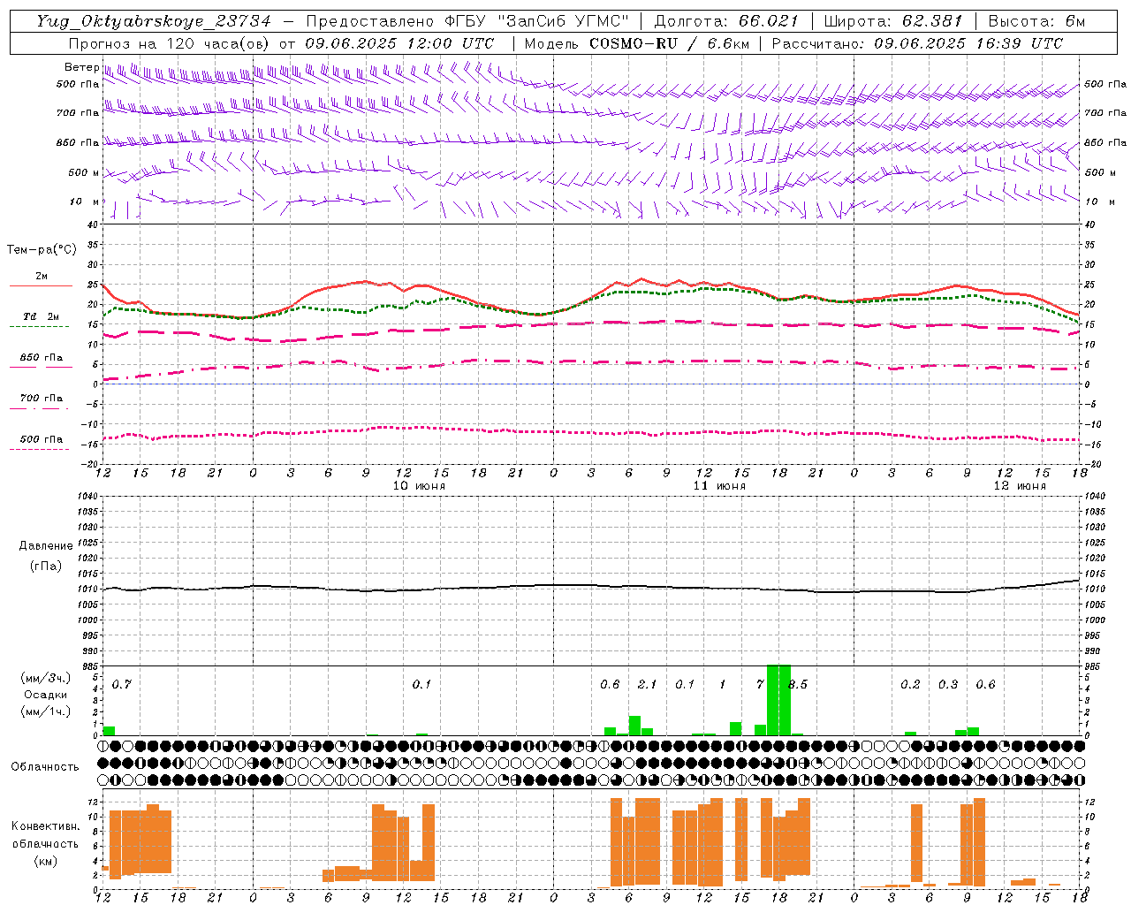This screenshot has height=905, width=1131.
Task: Click the 0.2 precipitation value
Action: pyautogui.click(x=910, y=684)
